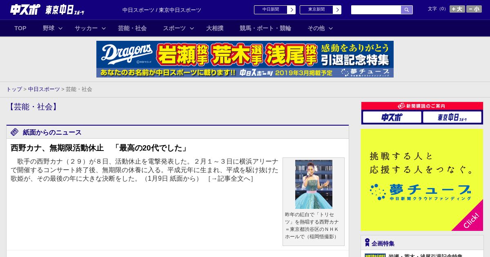The image size is (490, 257).
Task: Go to the TOP menu item
Action: point(20,28)
